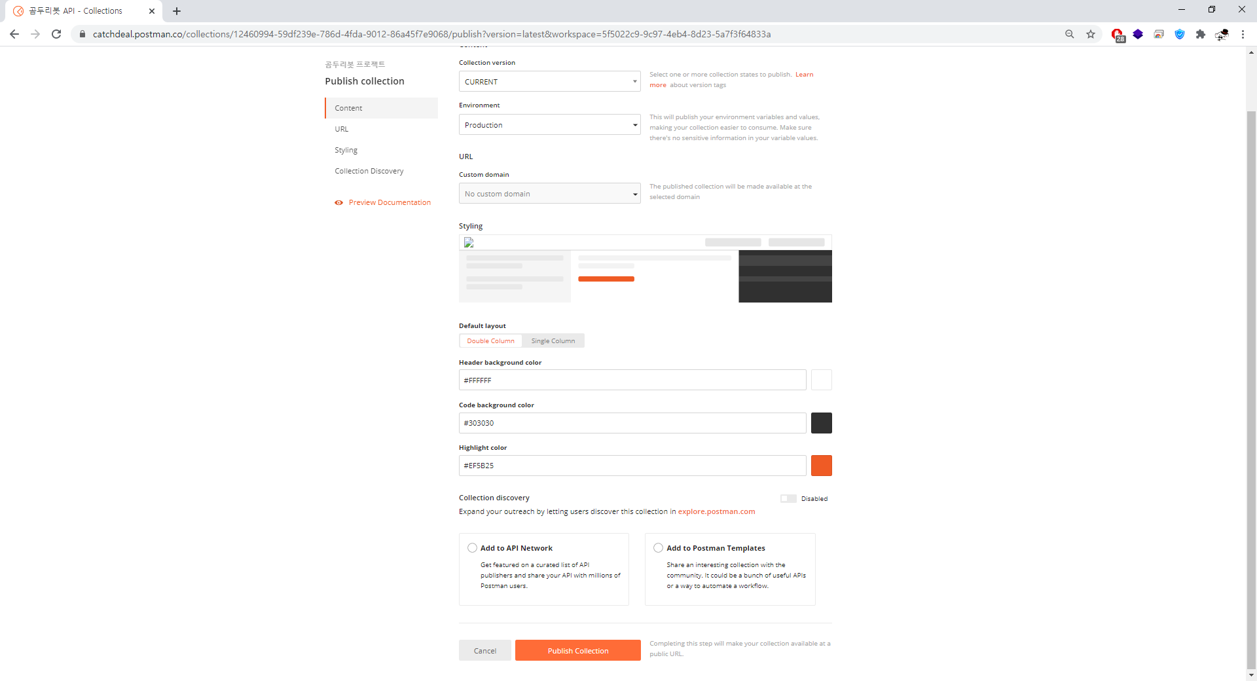Screen dimensions: 1257x681
Task: Click the Add to Postman Templates card description
Action: coord(736,576)
